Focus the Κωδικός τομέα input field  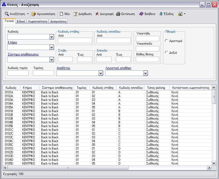[x=18, y=73]
